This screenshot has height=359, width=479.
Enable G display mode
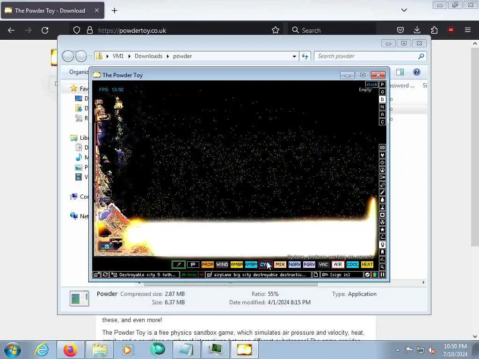click(382, 92)
